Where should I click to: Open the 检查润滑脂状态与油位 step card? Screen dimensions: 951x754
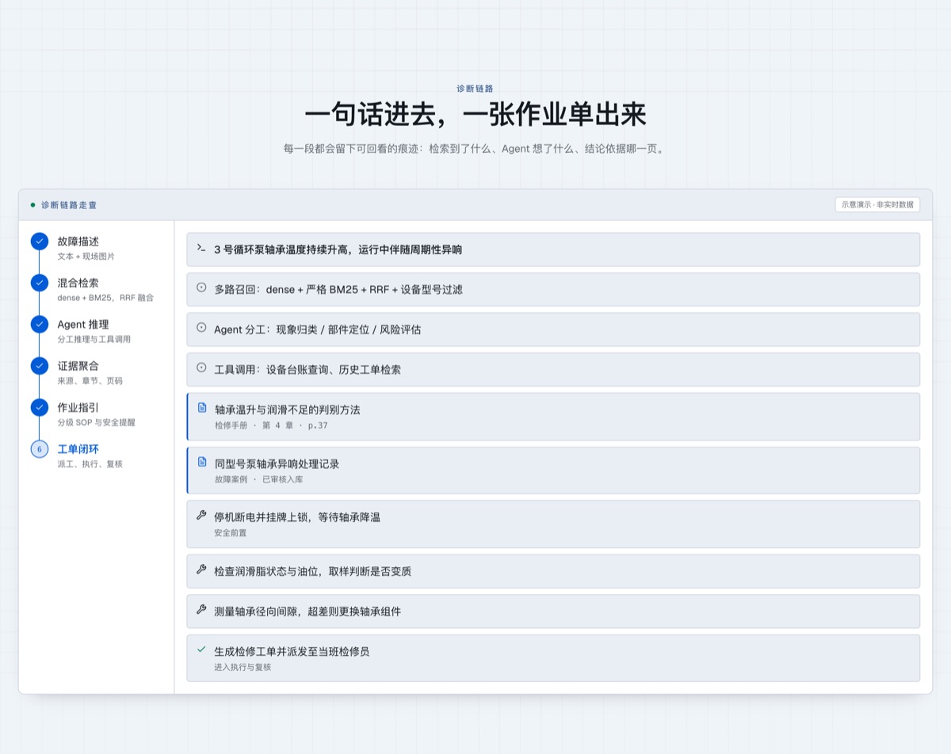point(553,571)
